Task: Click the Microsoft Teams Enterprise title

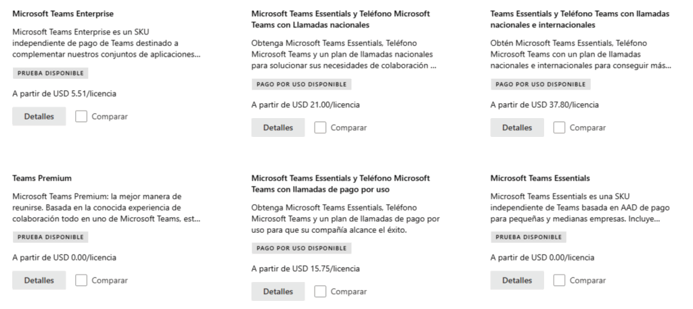Action: coord(64,13)
